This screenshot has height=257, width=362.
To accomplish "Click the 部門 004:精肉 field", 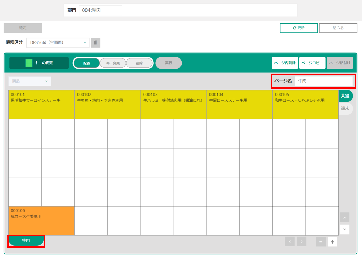I will [x=100, y=10].
